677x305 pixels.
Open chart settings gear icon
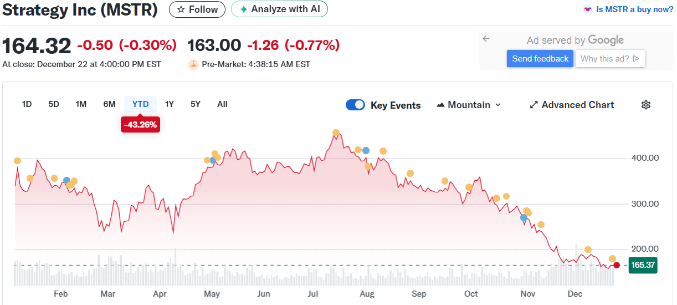645,105
